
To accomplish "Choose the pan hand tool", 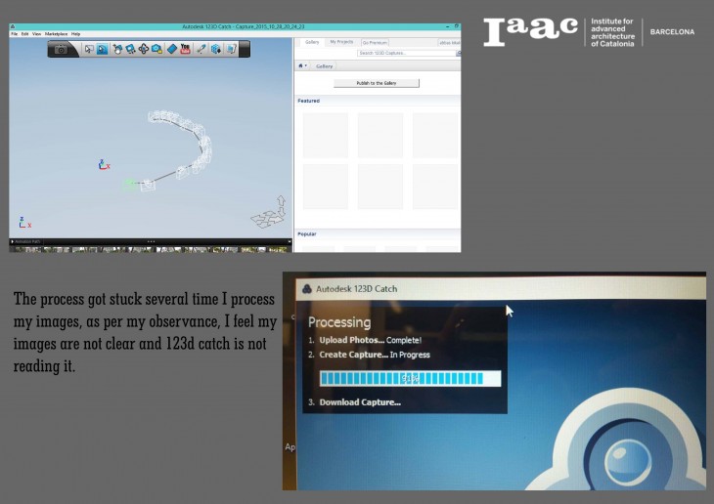I will [115, 49].
